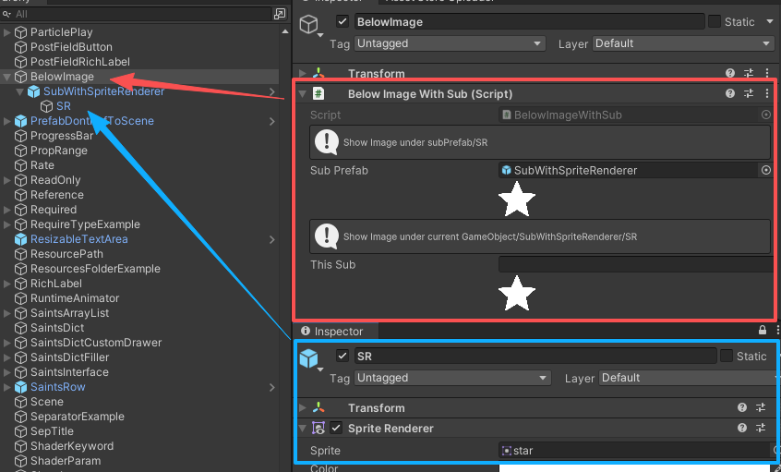This screenshot has width=781, height=472.
Task: Click the hierarchy scrollbar up arrow
Action: [285, 32]
